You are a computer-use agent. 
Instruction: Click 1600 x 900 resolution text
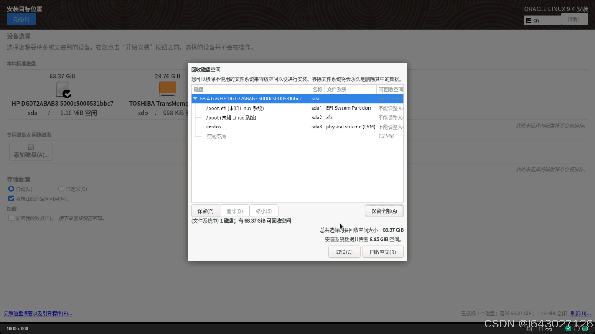(17, 328)
